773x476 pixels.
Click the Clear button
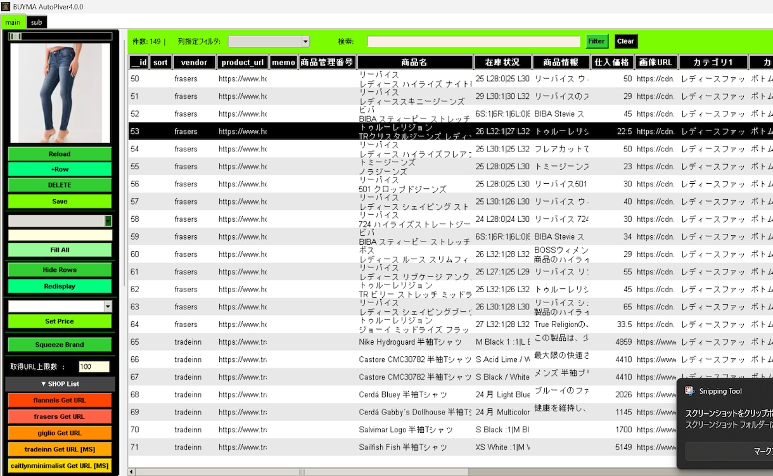click(625, 41)
